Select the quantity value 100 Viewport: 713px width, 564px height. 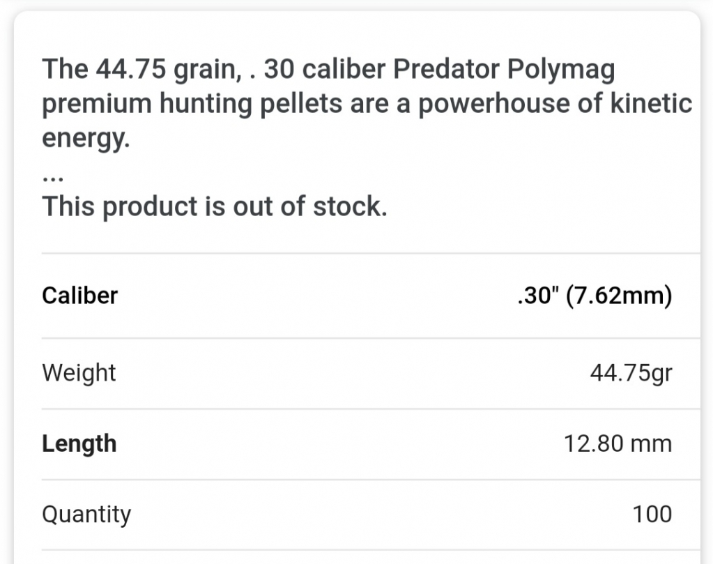[652, 515]
